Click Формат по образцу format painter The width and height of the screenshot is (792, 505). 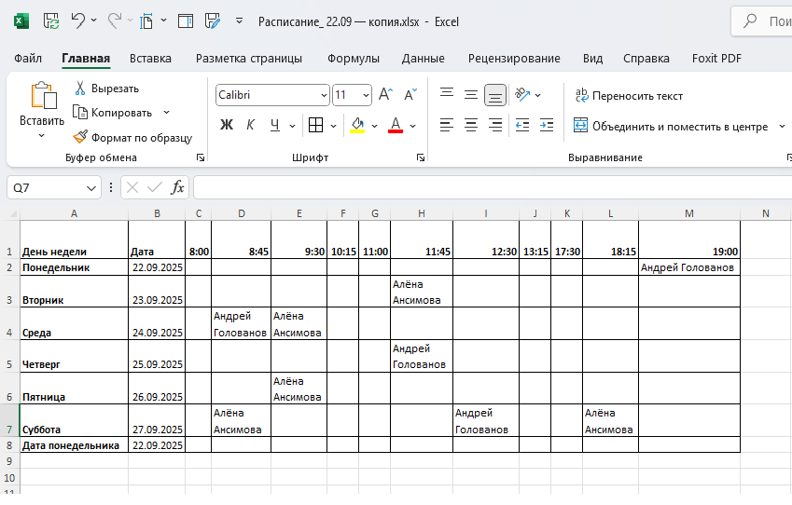point(132,137)
